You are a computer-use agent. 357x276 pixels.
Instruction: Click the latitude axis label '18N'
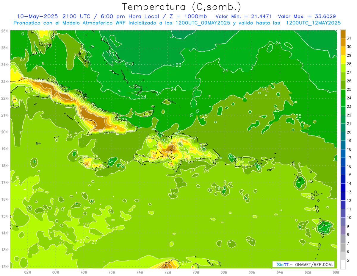click(x=4, y=165)
